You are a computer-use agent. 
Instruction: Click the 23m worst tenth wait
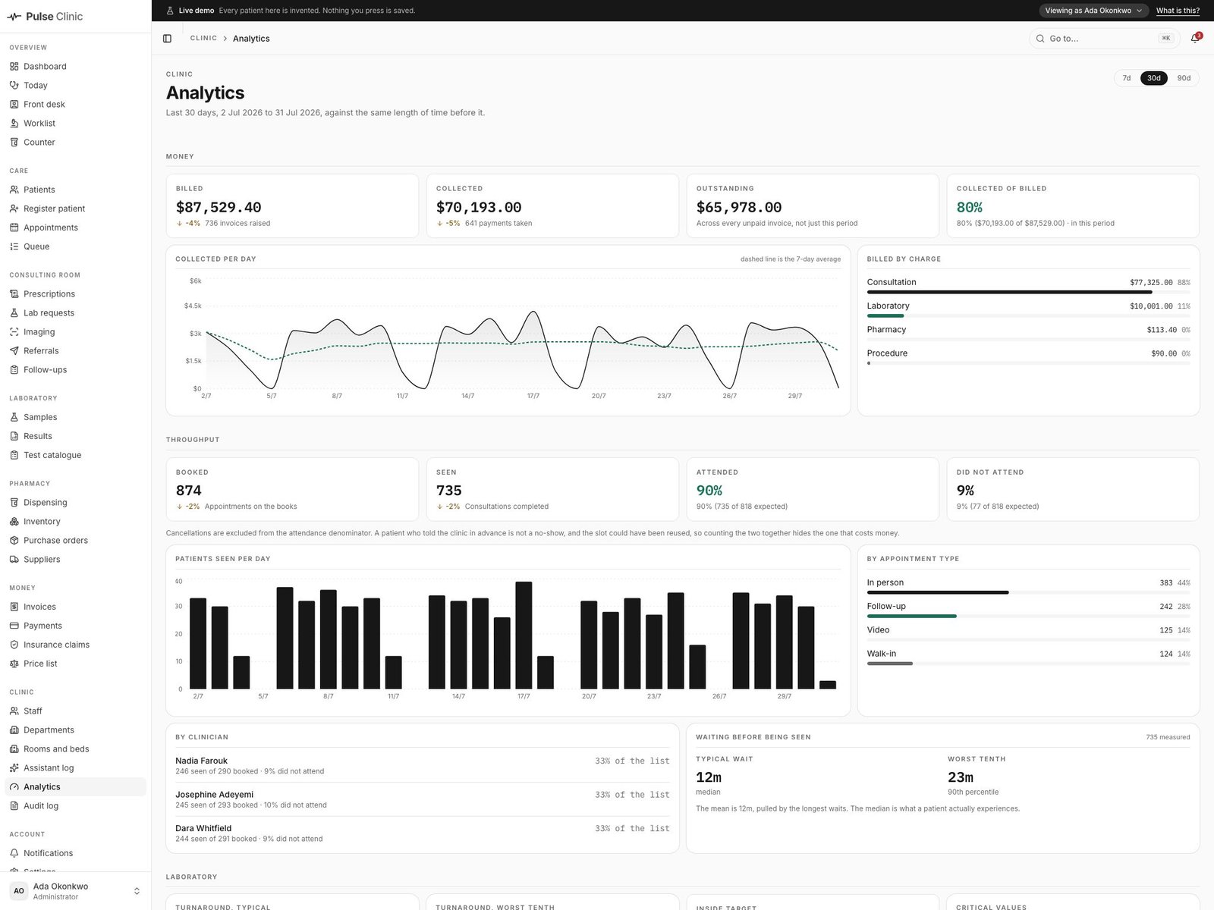(961, 777)
